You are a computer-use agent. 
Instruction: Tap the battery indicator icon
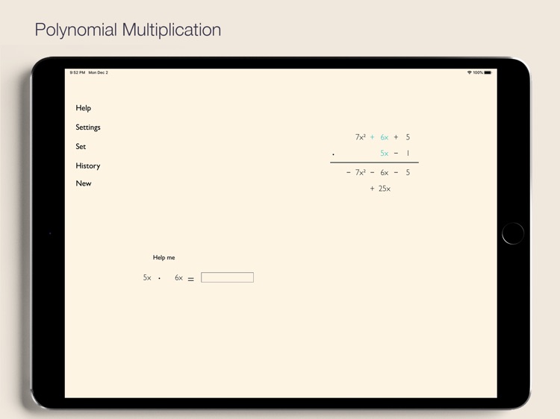tap(488, 72)
